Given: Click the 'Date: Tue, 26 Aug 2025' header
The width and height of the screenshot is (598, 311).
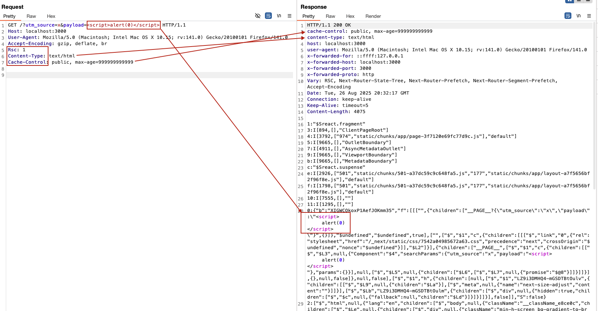Looking at the screenshot, I should (x=358, y=93).
